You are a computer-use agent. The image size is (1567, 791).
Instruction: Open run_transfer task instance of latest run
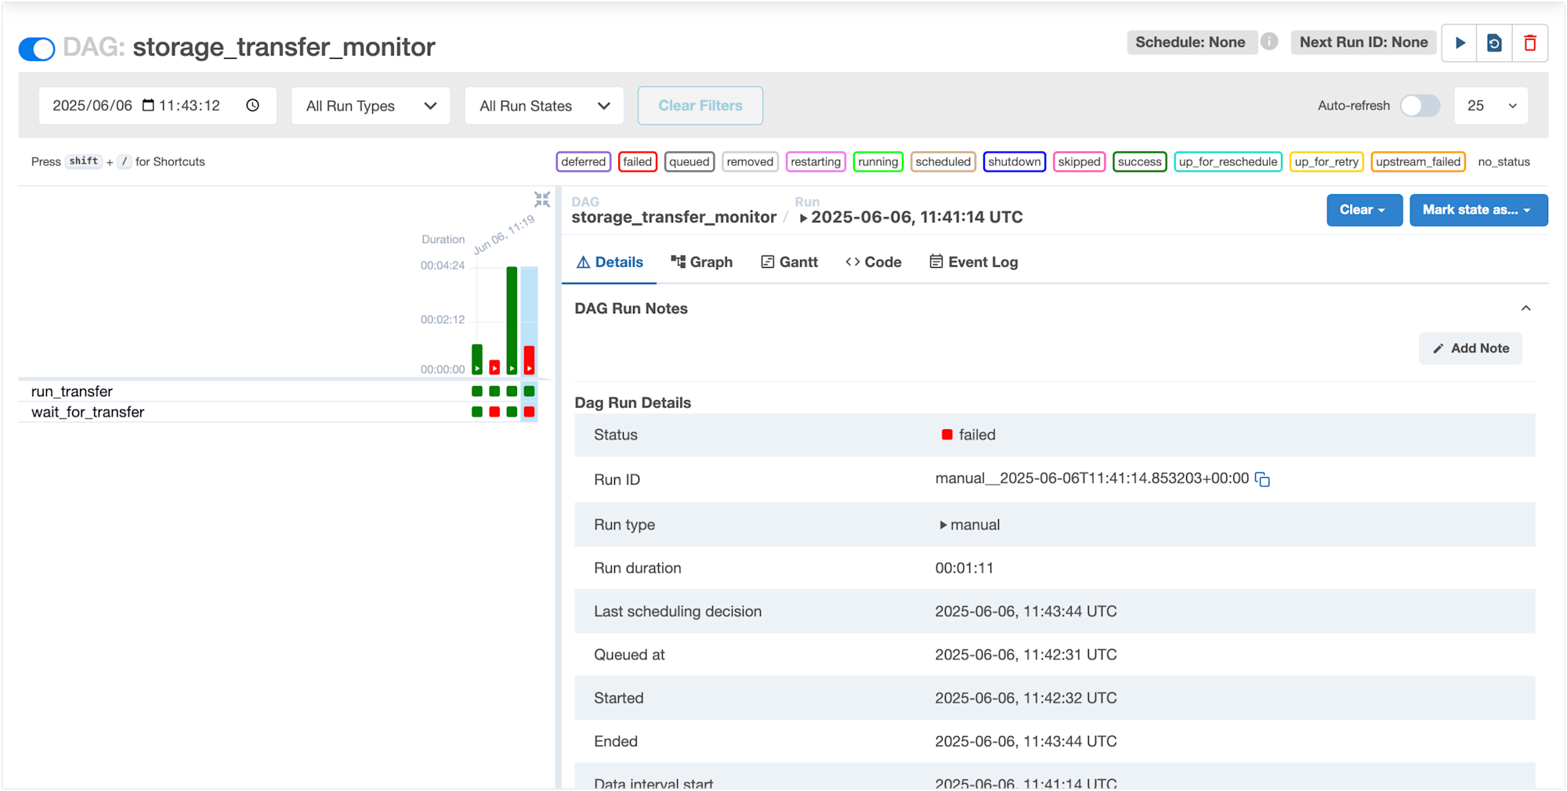pos(530,391)
